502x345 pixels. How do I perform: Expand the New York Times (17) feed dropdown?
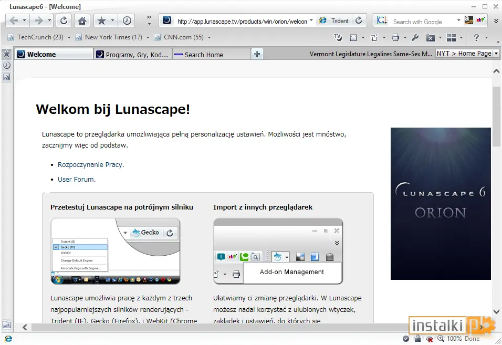click(x=148, y=37)
